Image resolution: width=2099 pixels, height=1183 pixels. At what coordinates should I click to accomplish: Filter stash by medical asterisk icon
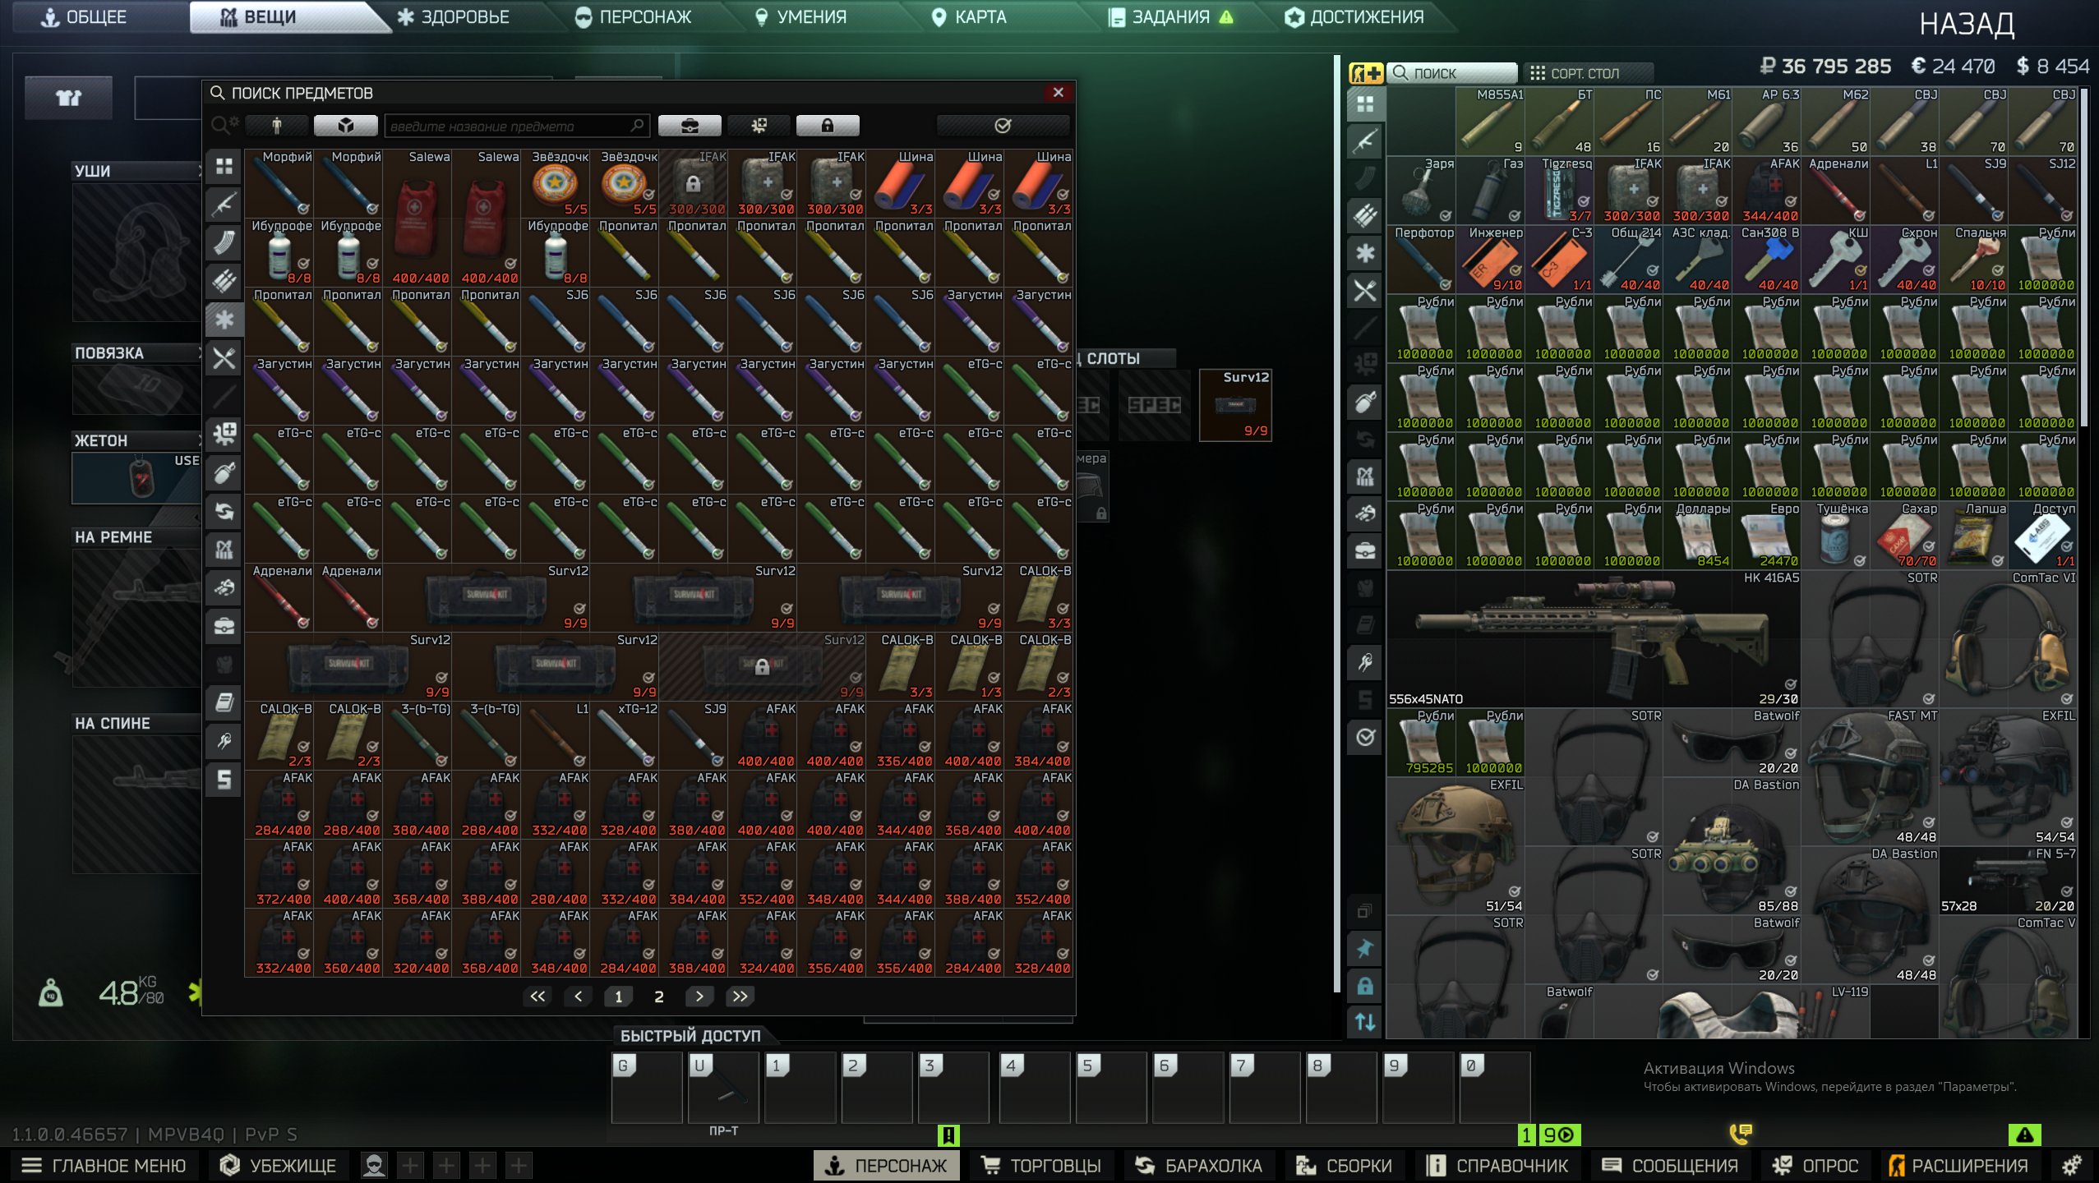(x=1365, y=253)
